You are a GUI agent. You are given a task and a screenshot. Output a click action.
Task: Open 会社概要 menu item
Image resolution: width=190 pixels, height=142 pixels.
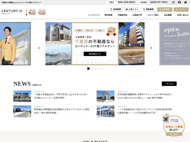[x=168, y=15]
